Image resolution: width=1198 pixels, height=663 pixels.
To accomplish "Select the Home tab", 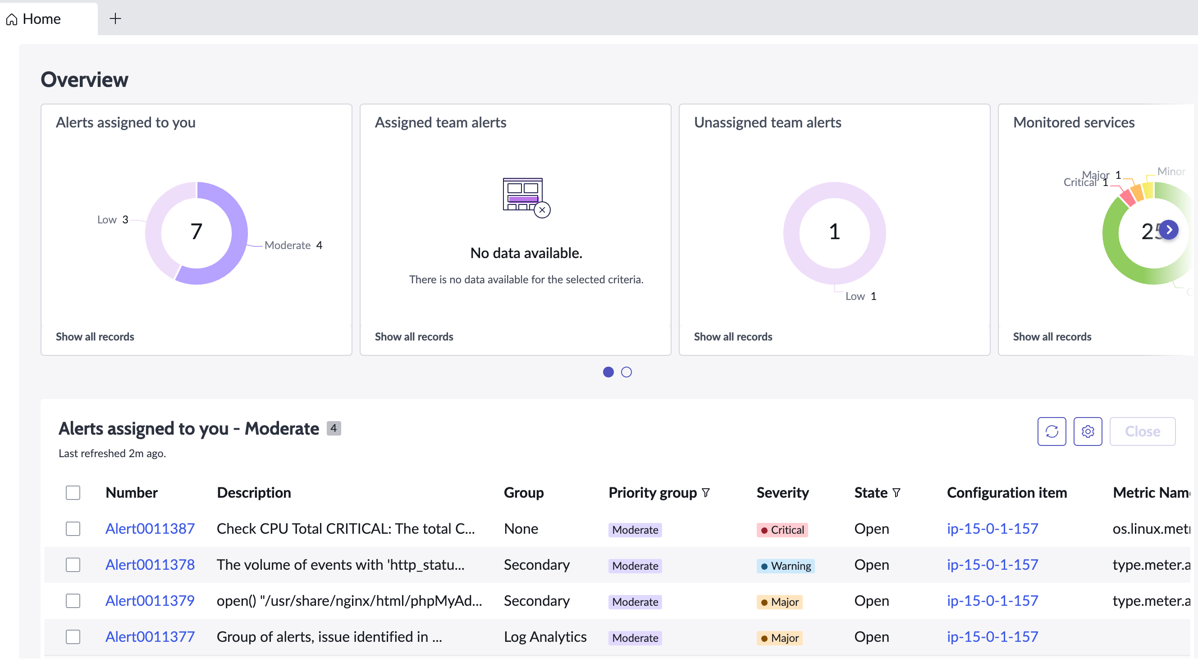I will coord(33,18).
